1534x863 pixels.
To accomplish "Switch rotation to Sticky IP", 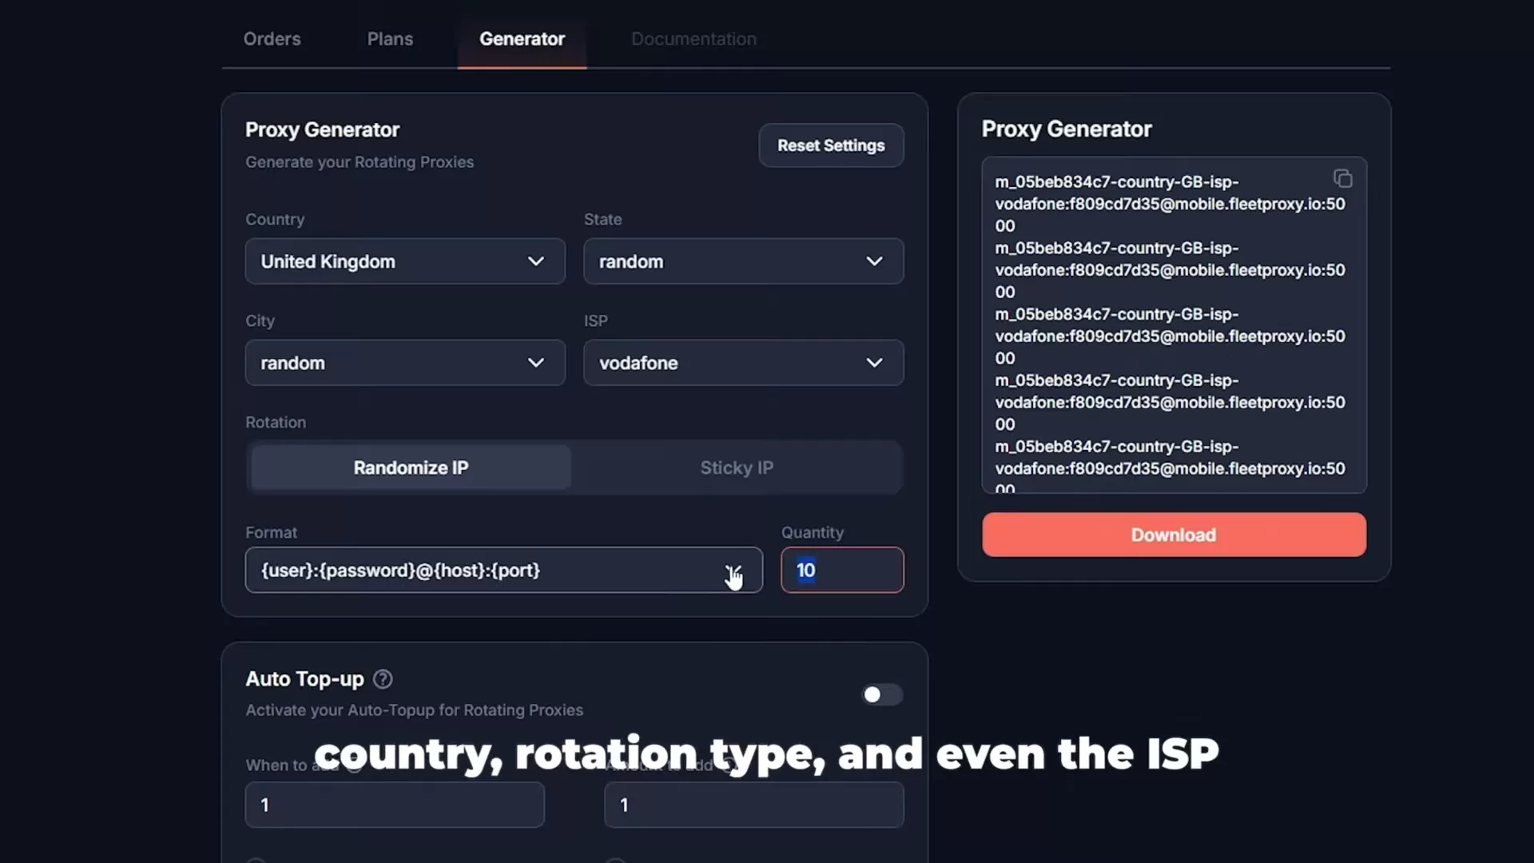I will (x=736, y=467).
